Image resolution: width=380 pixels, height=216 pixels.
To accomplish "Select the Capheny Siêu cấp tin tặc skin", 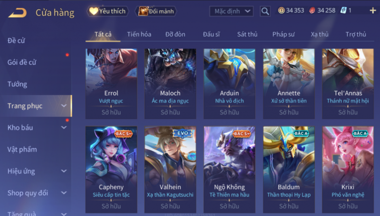I will point(111,169).
